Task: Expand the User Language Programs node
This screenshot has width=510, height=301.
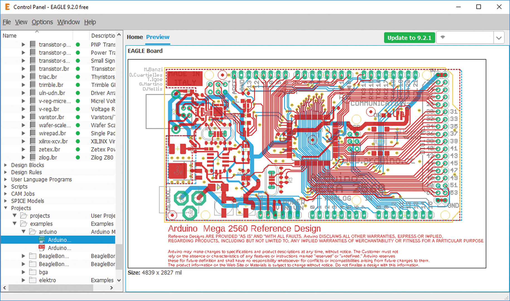Action: click(6, 179)
